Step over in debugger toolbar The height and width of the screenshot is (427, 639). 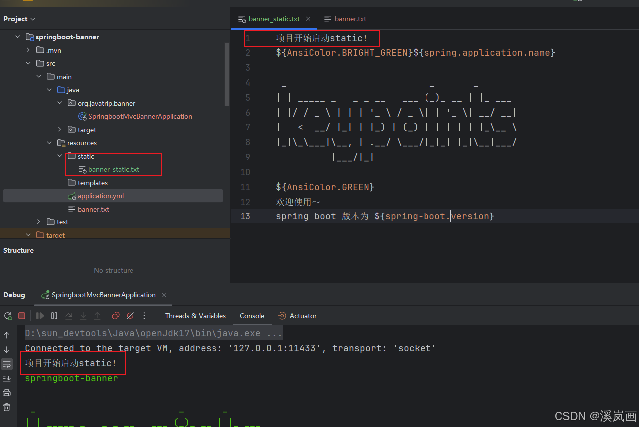tap(69, 316)
